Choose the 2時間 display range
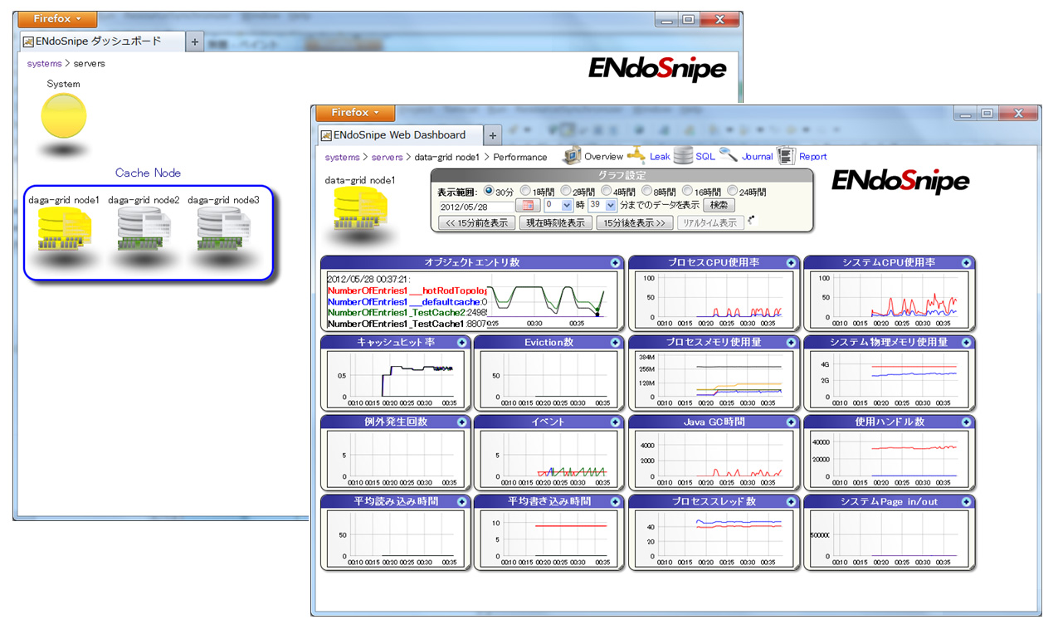1058x629 pixels. pyautogui.click(x=567, y=191)
